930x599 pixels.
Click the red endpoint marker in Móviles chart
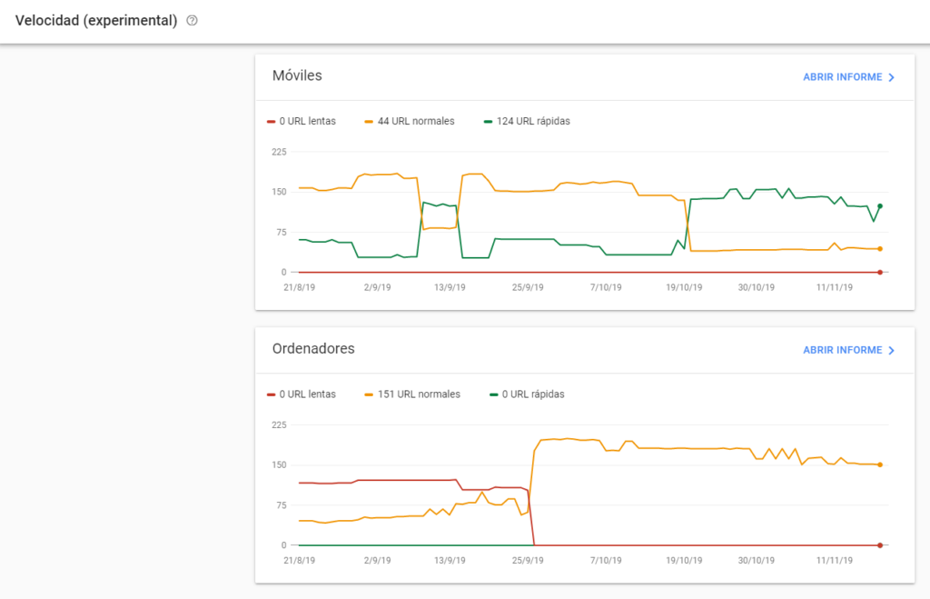point(880,273)
